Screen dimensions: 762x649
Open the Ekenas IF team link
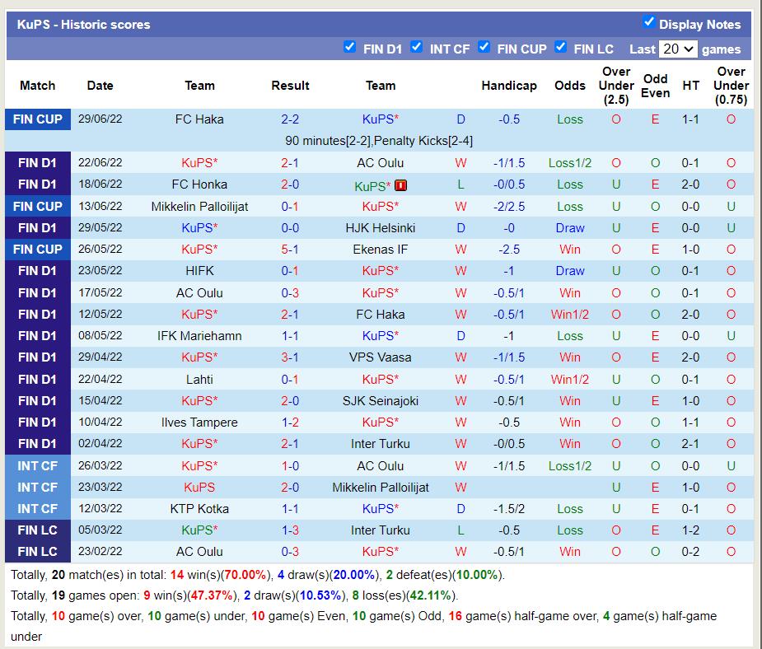click(x=380, y=250)
